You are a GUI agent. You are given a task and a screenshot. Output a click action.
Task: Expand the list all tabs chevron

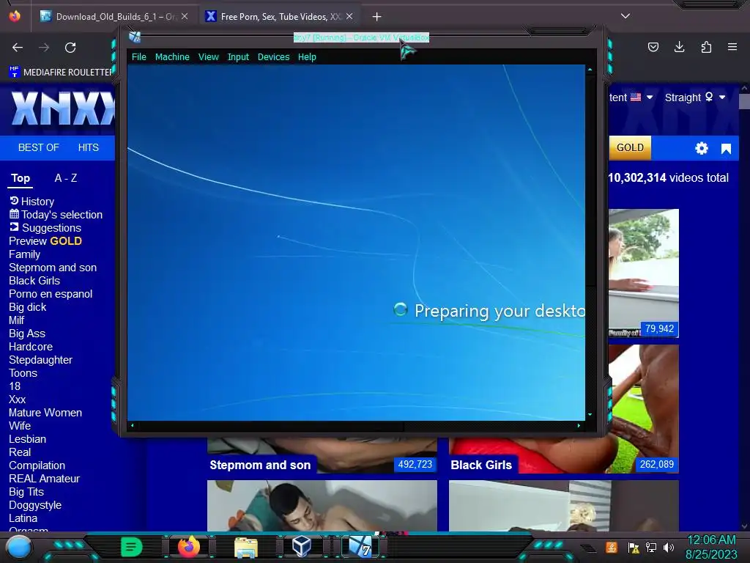pos(625,16)
